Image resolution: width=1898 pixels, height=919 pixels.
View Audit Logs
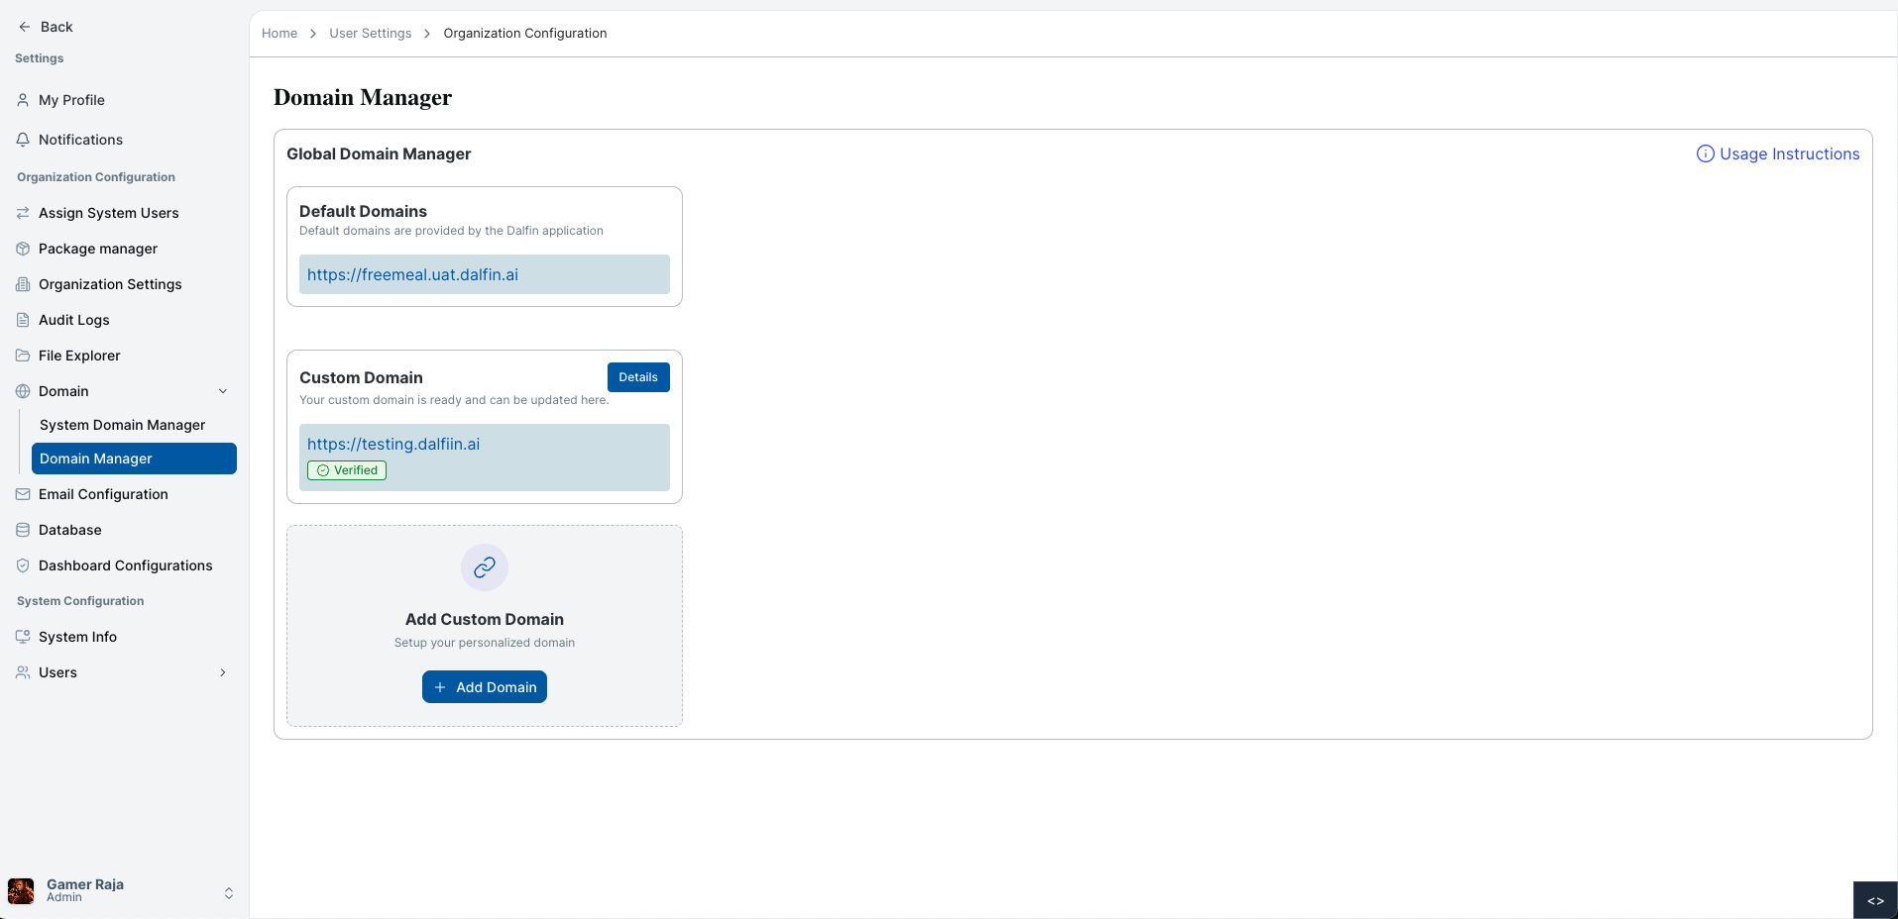coord(73,320)
